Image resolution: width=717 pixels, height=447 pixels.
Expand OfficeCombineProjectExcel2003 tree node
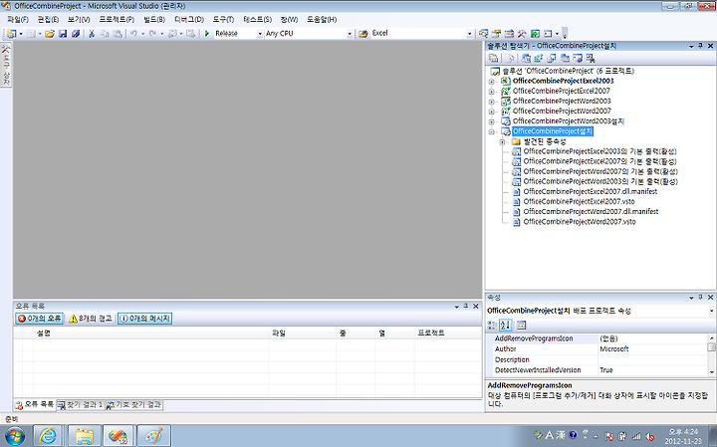pyautogui.click(x=492, y=82)
